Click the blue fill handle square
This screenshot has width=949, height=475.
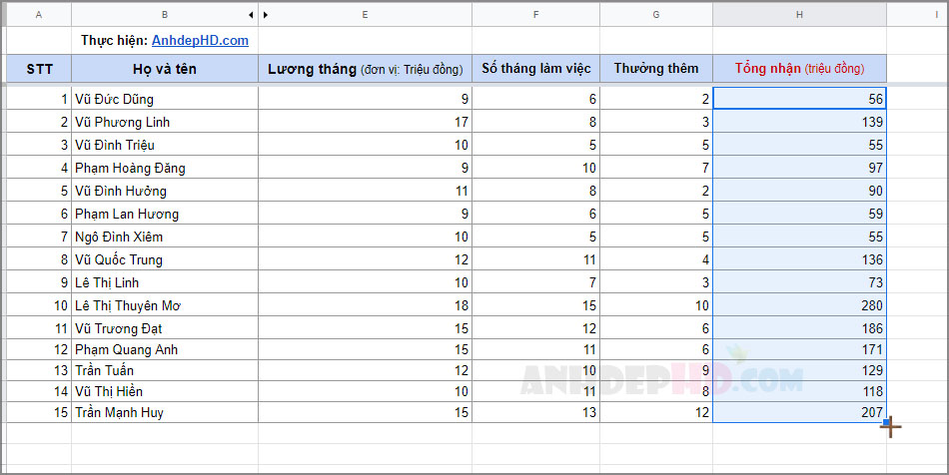tap(886, 422)
